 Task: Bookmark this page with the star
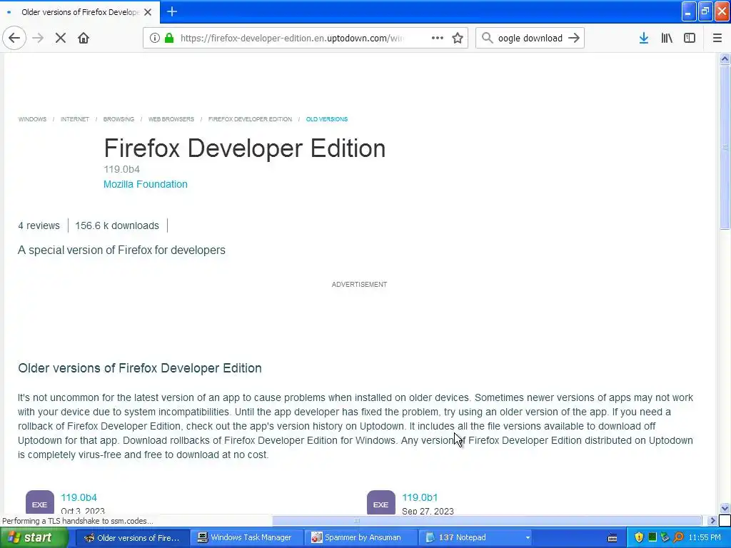(x=458, y=38)
